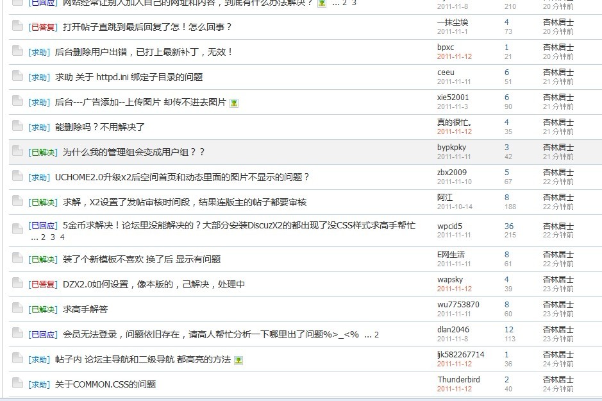
Task: Click thread icon for 帖子内 论坛主导航 post
Action: (18, 358)
